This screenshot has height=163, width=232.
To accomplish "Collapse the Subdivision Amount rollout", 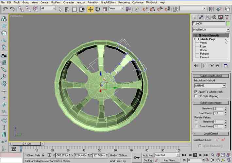I will pyautogui.click(x=211, y=103).
